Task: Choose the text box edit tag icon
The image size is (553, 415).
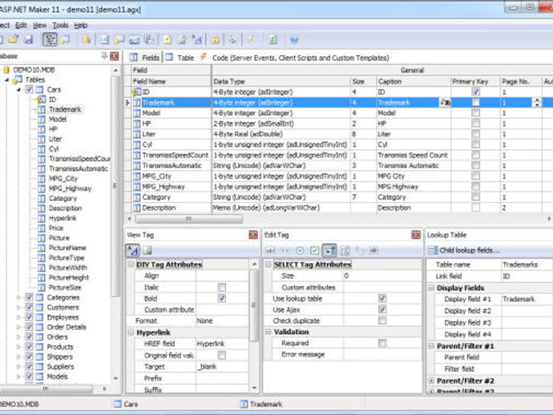Action: [x=271, y=251]
